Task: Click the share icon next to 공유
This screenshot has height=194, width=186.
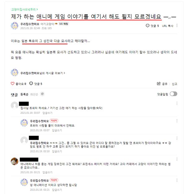Action: tap(159, 83)
